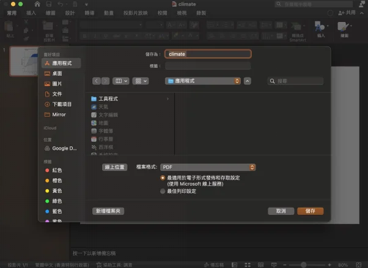
Task: Click the zoom slider handle
Action: [x=303, y=265]
